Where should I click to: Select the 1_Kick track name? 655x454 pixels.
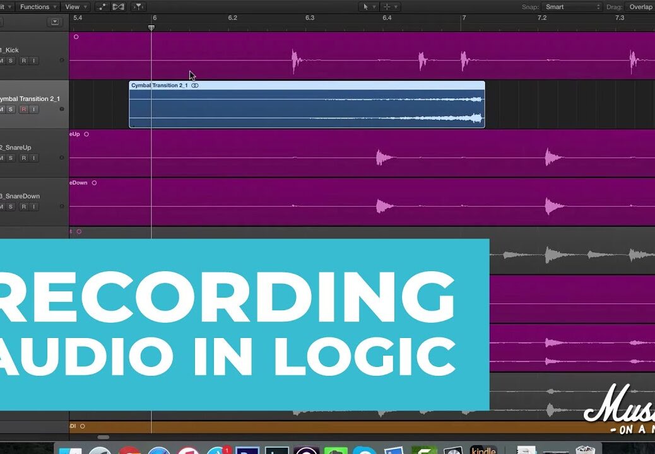click(9, 50)
